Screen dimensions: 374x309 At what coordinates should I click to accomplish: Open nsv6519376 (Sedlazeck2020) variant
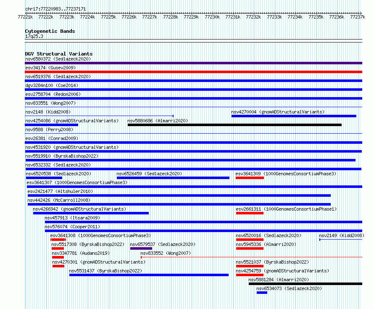tap(58, 77)
